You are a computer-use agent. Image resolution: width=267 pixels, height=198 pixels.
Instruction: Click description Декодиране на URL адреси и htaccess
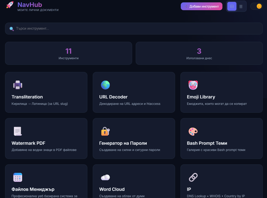[130, 104]
